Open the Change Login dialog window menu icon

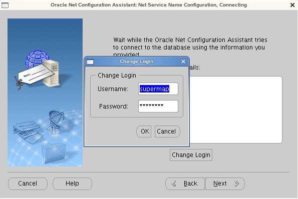[90, 62]
